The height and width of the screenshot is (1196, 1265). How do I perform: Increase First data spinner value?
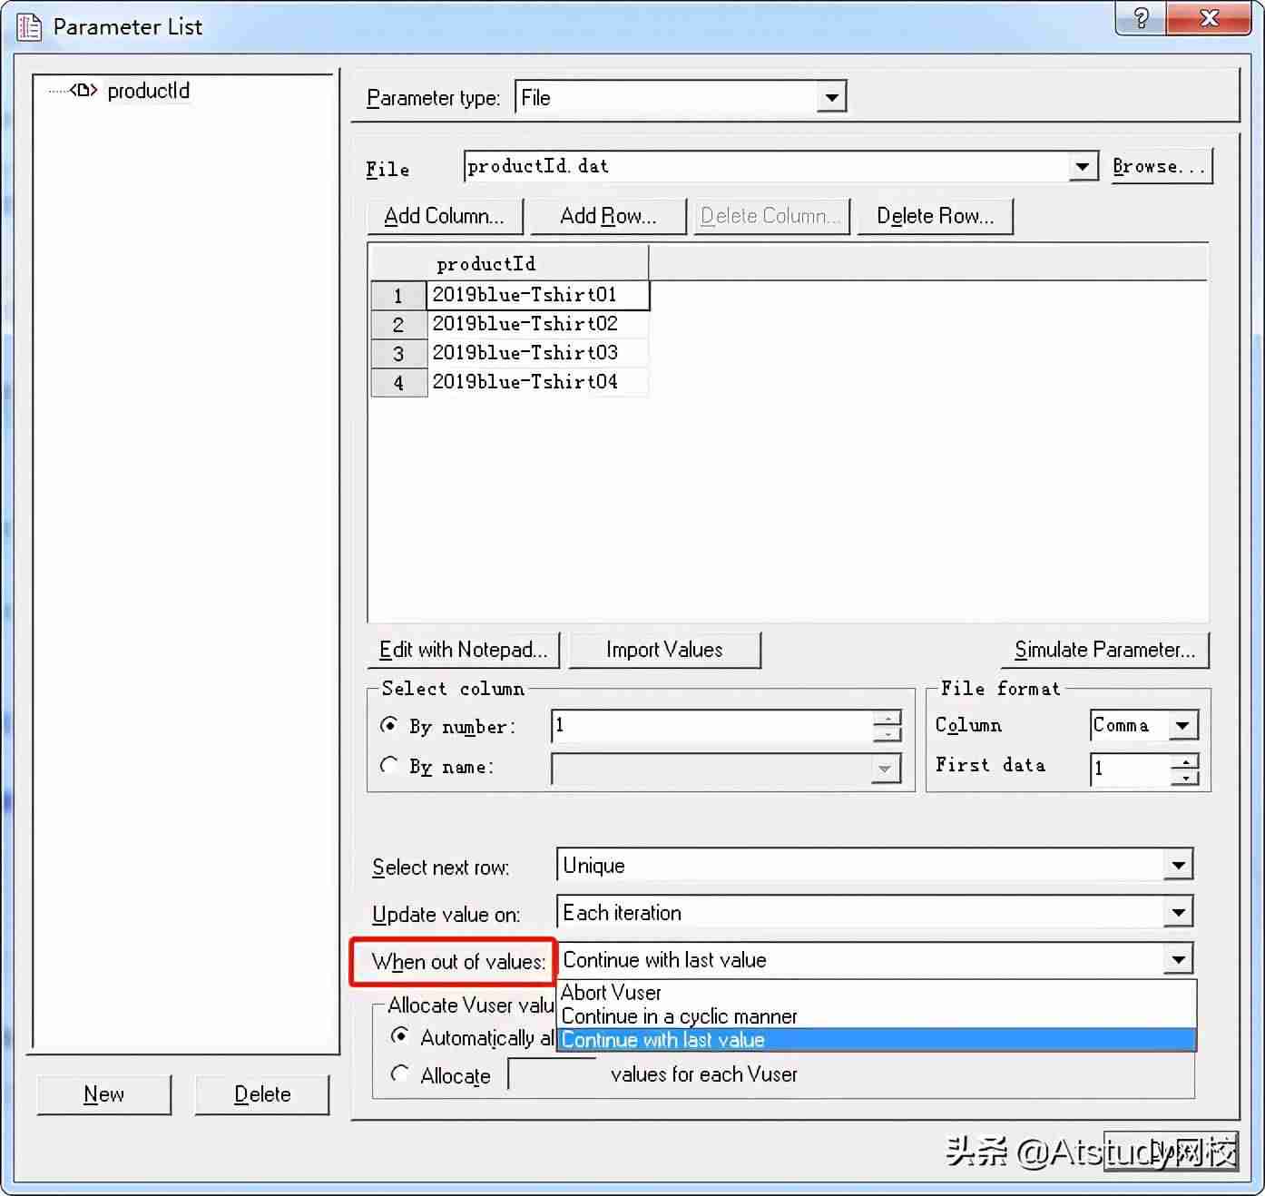point(1184,761)
